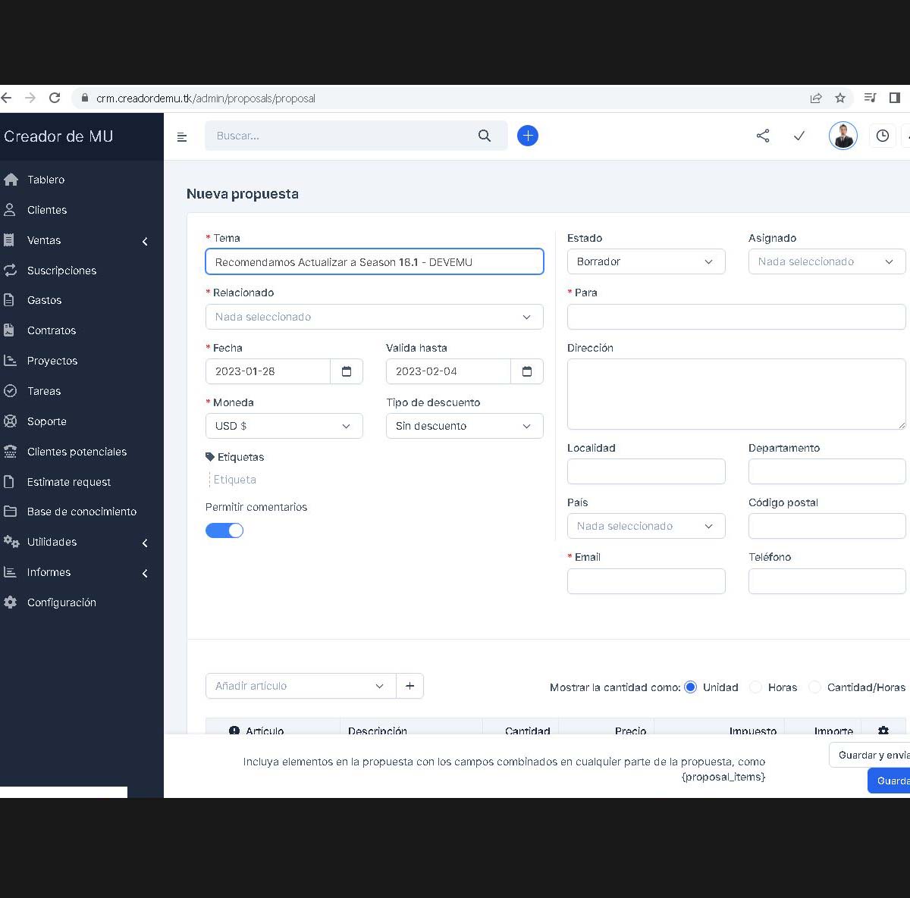The height and width of the screenshot is (898, 910).
Task: Click the user profile avatar
Action: (843, 136)
